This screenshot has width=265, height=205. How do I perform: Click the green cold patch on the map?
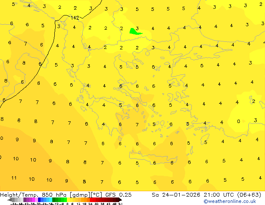(x=135, y=32)
